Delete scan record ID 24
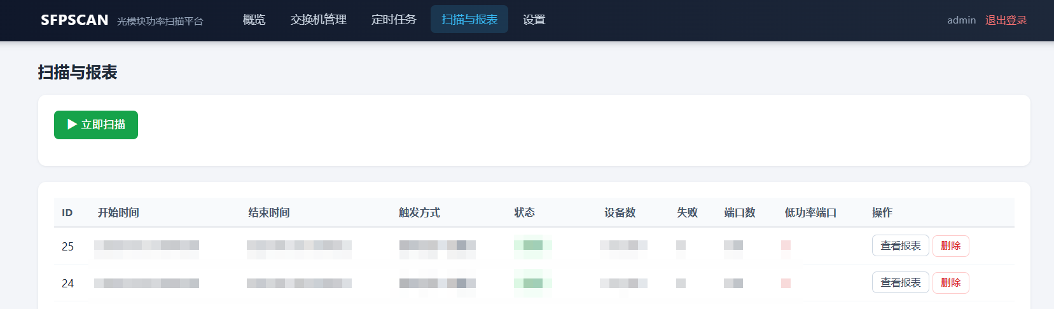 pos(950,282)
